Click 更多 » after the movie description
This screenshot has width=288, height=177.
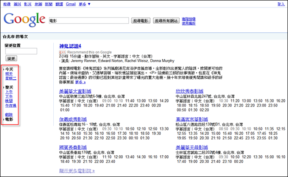click(80, 82)
